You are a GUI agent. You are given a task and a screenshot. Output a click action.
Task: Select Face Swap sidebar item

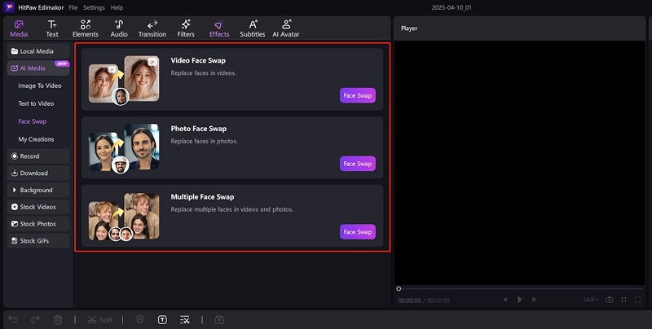coord(33,121)
